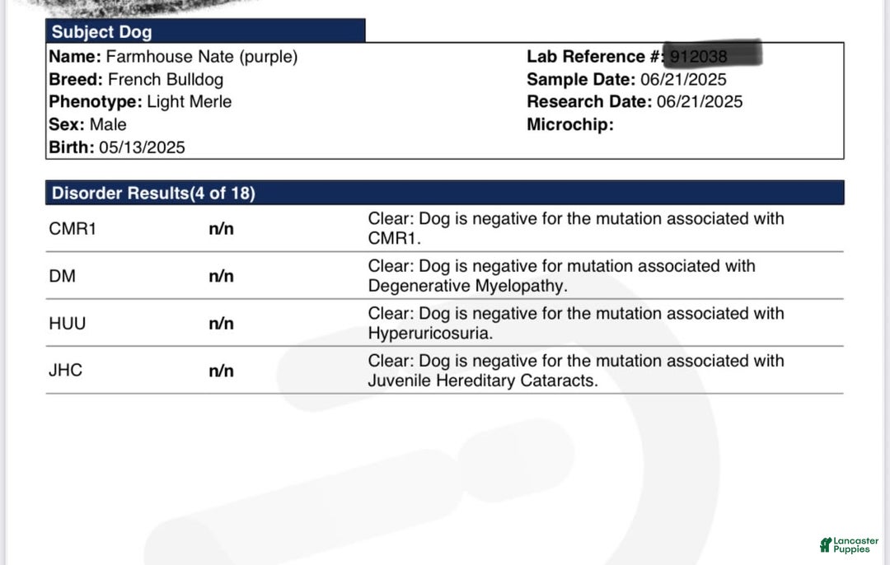Click the Lancaster Puppies logo icon
The image size is (890, 565).
pyautogui.click(x=825, y=544)
